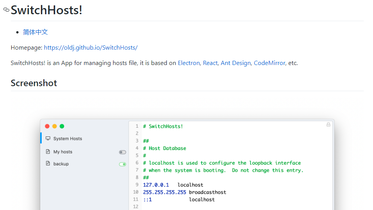The height and width of the screenshot is (210, 373).
Task: Click the '::1' address in editor
Action: coord(147,200)
